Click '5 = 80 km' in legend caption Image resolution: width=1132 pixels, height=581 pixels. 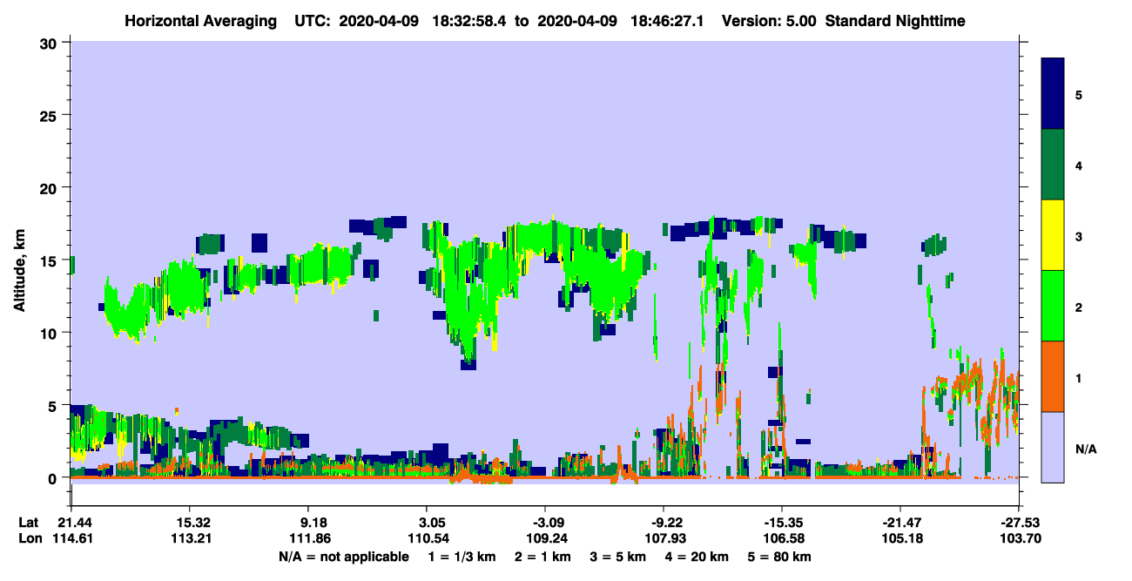tap(781, 557)
